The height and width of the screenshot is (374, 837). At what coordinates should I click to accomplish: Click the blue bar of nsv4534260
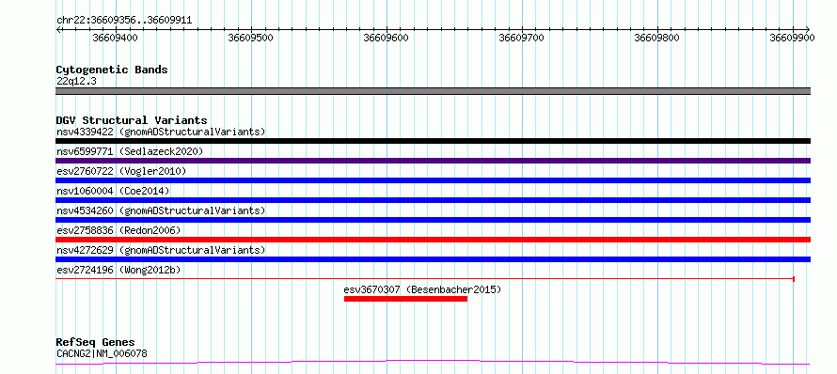[433, 220]
